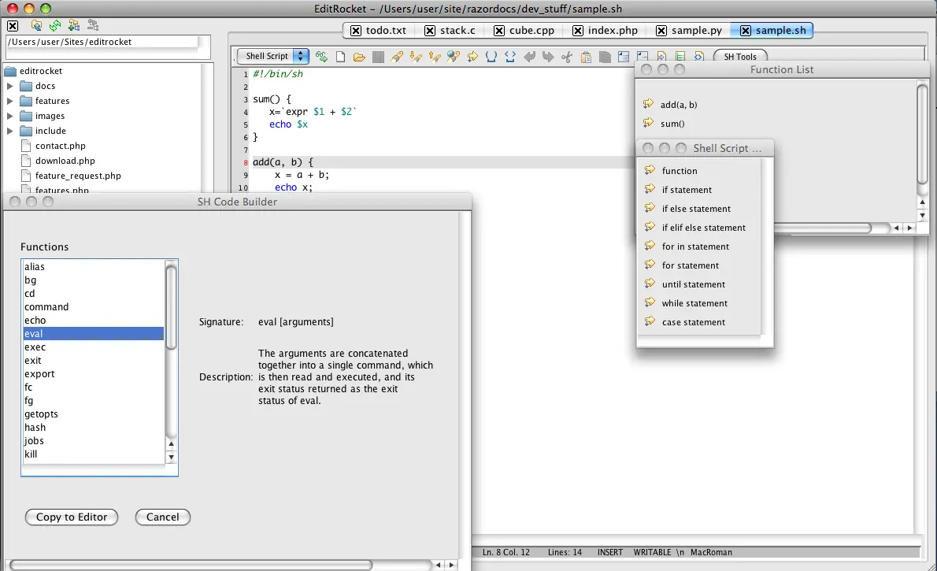Go up one directory in file browser

coord(36,26)
